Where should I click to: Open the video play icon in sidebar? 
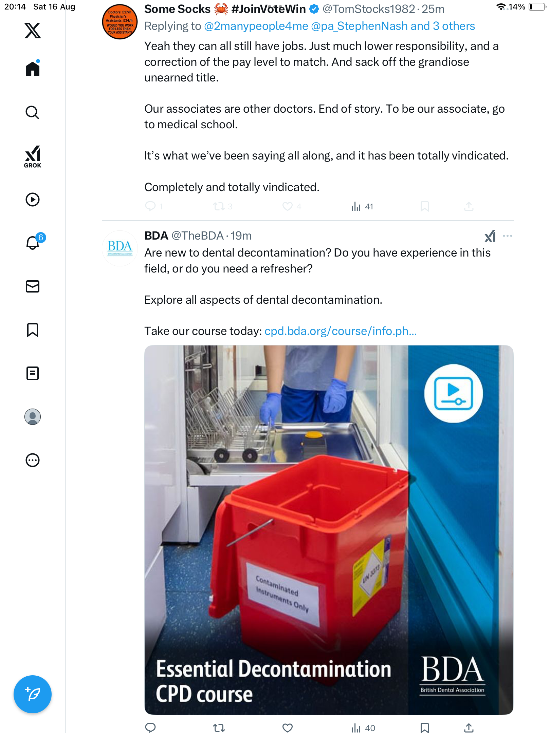pos(33,200)
